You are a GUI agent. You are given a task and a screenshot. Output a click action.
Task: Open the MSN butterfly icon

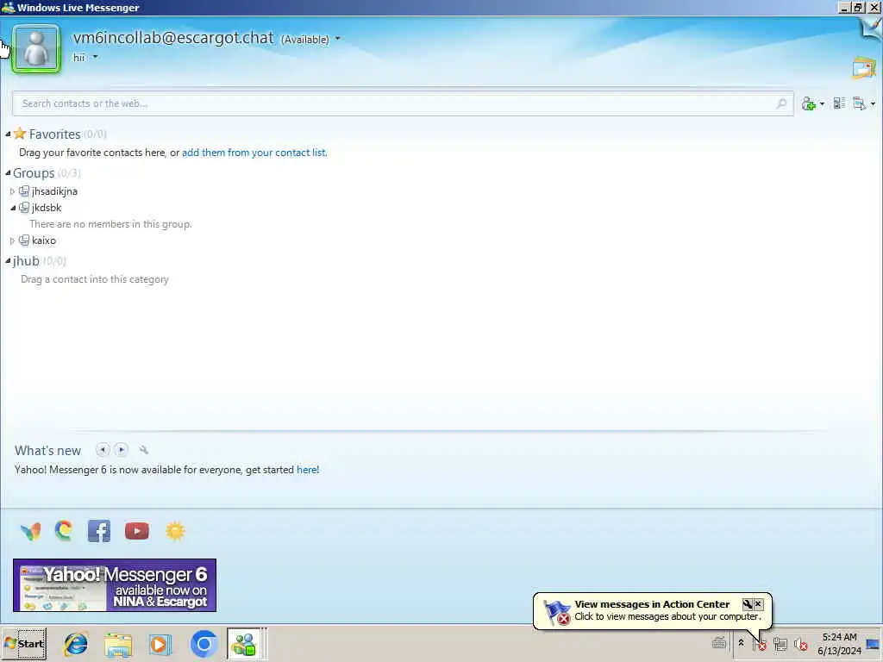[30, 531]
